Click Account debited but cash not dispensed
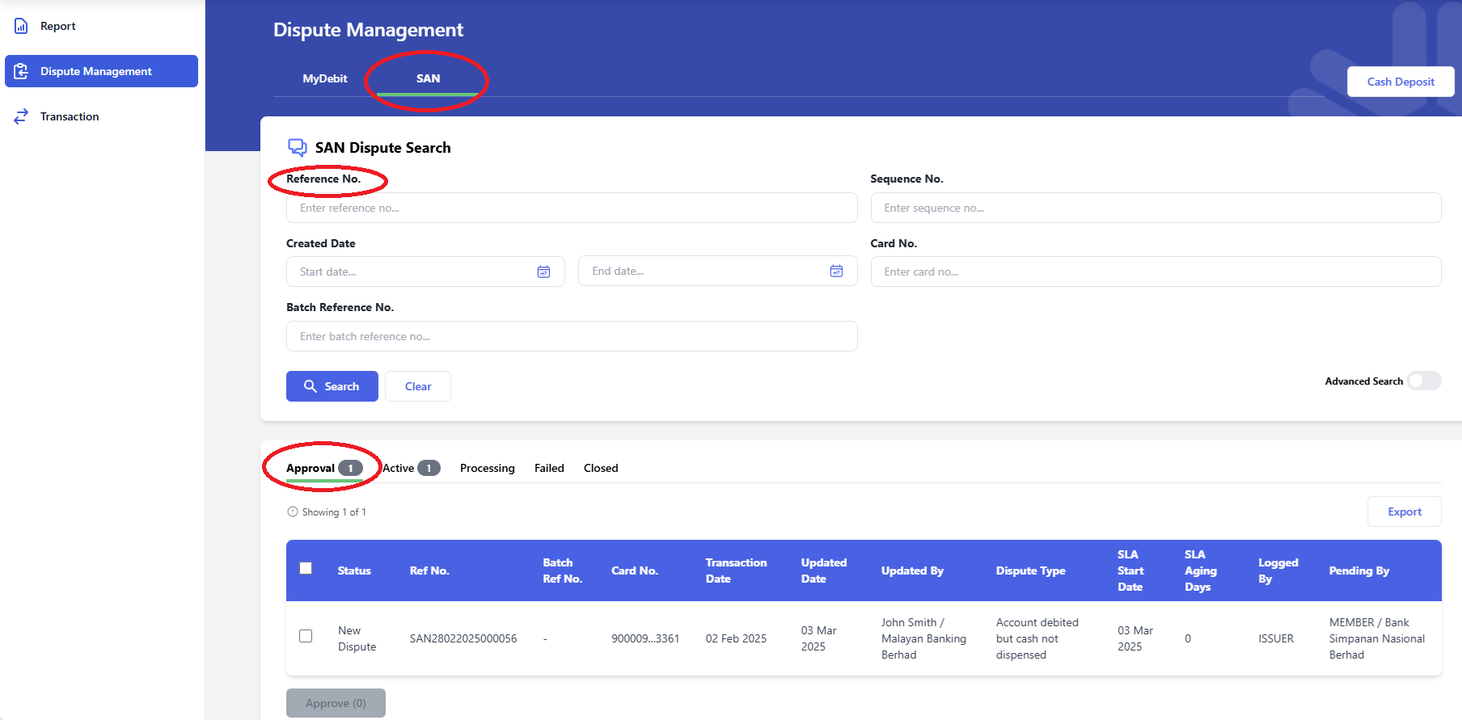The width and height of the screenshot is (1462, 720). pyautogui.click(x=1037, y=638)
